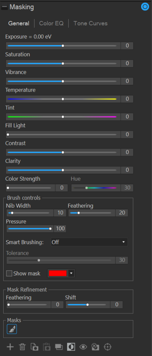Copy mask with the copy icon
The height and width of the screenshot is (356, 152).
35,347
